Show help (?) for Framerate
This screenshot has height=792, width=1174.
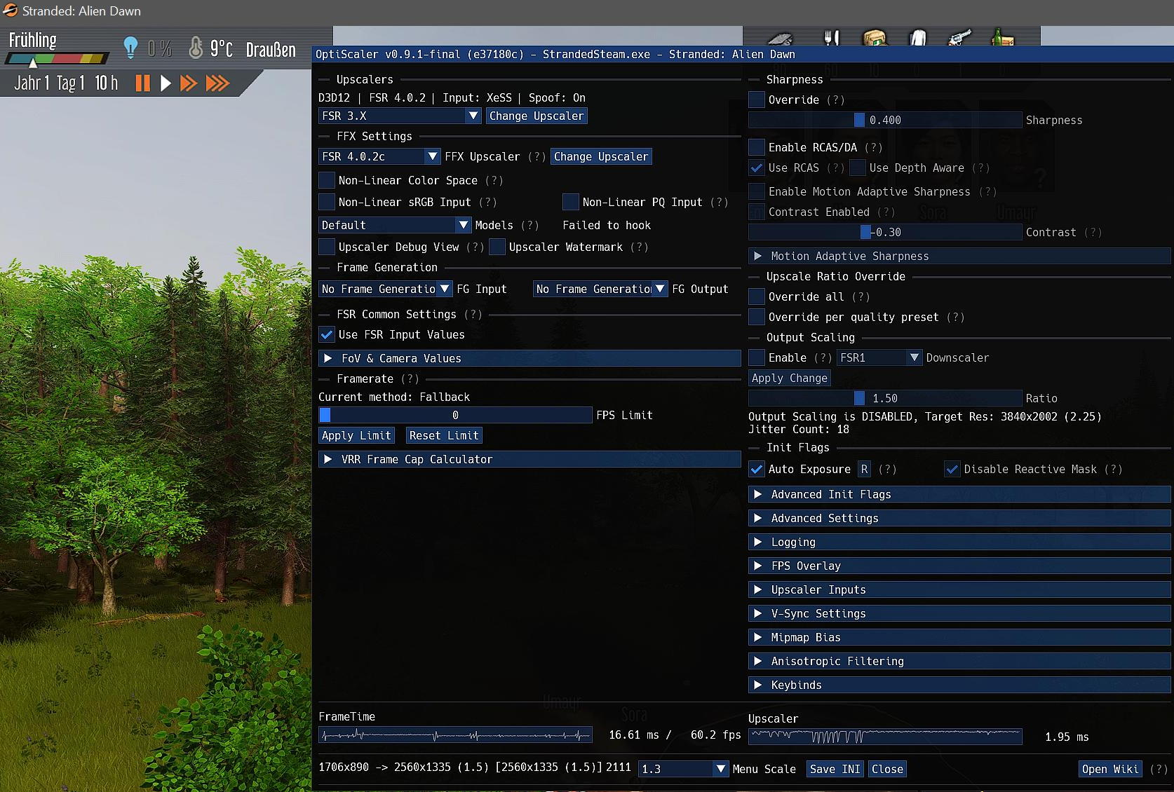point(410,378)
